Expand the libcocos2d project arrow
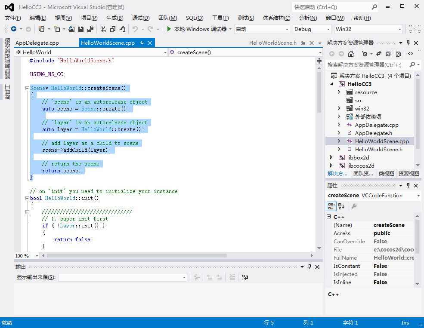 pos(331,165)
